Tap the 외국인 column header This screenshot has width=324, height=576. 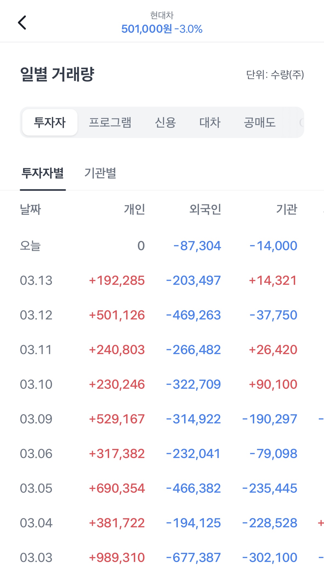(x=205, y=210)
